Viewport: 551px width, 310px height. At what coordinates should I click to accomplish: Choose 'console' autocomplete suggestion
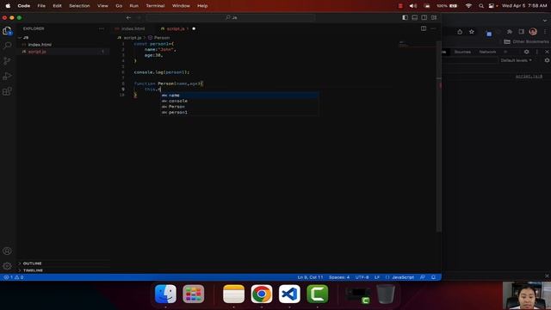coord(239,101)
